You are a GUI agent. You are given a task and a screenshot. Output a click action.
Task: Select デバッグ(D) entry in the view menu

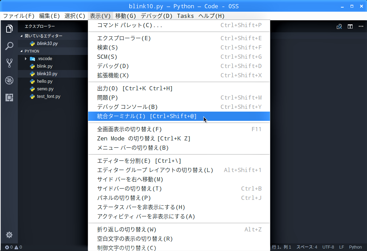[x=179, y=66]
